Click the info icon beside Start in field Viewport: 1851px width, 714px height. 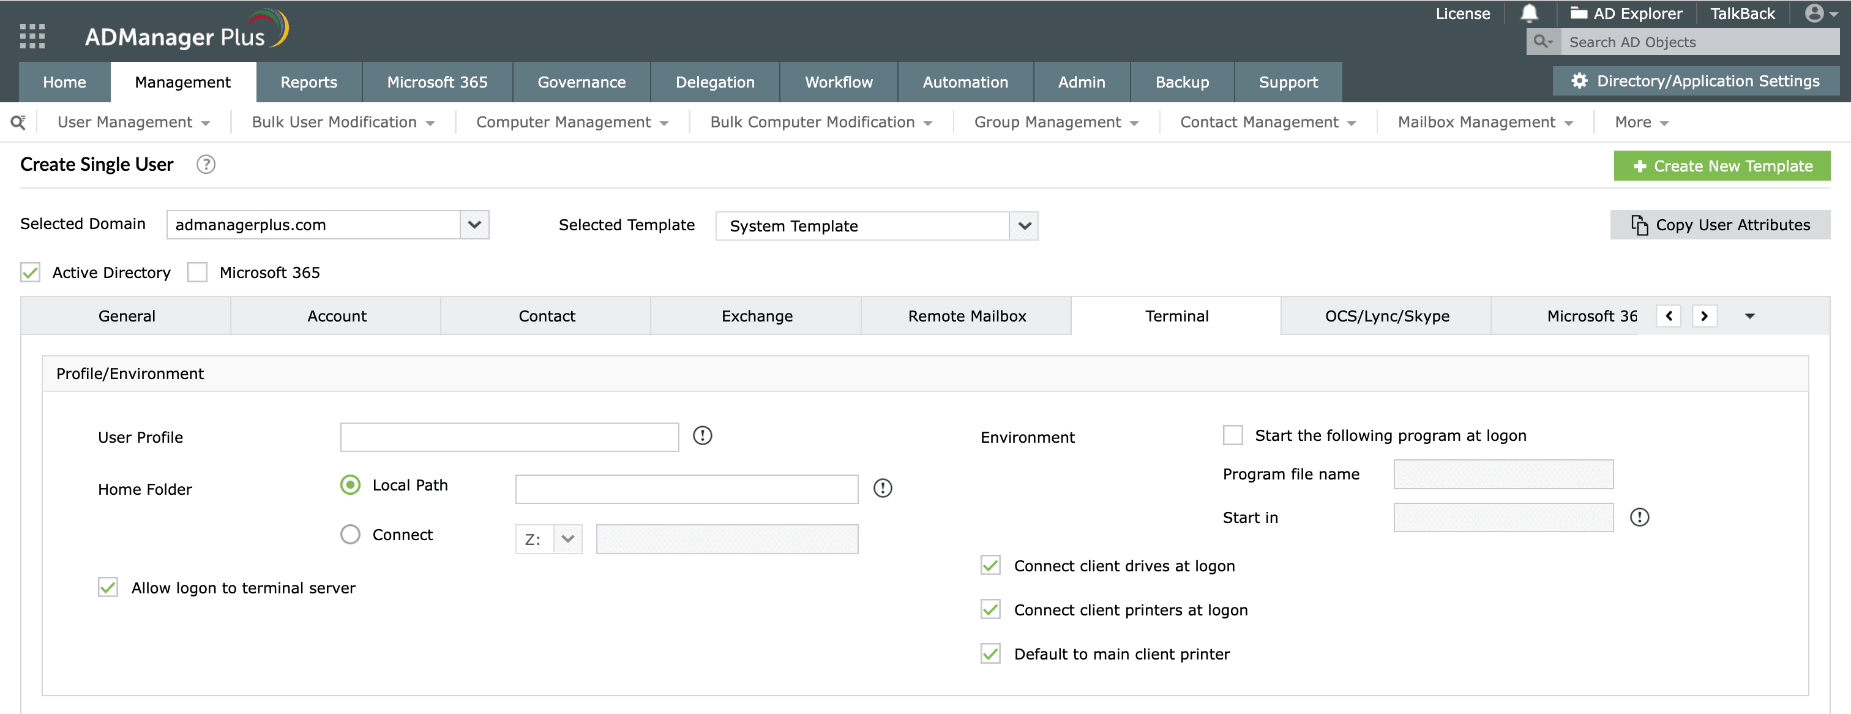click(1639, 517)
